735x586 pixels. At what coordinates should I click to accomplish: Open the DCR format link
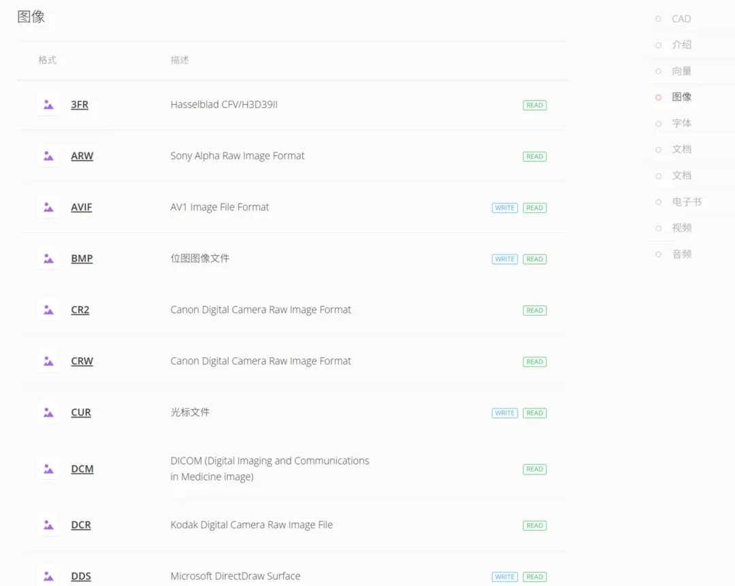point(81,525)
